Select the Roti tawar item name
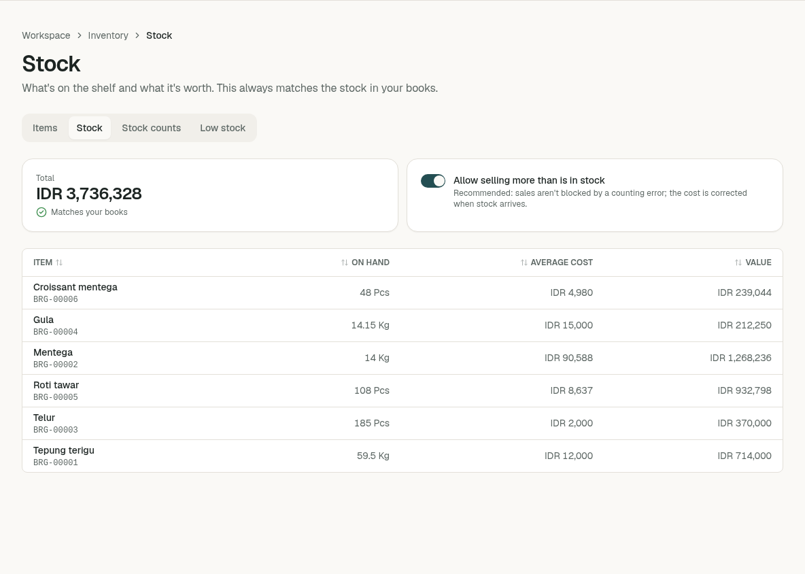The width and height of the screenshot is (805, 574). tap(56, 385)
